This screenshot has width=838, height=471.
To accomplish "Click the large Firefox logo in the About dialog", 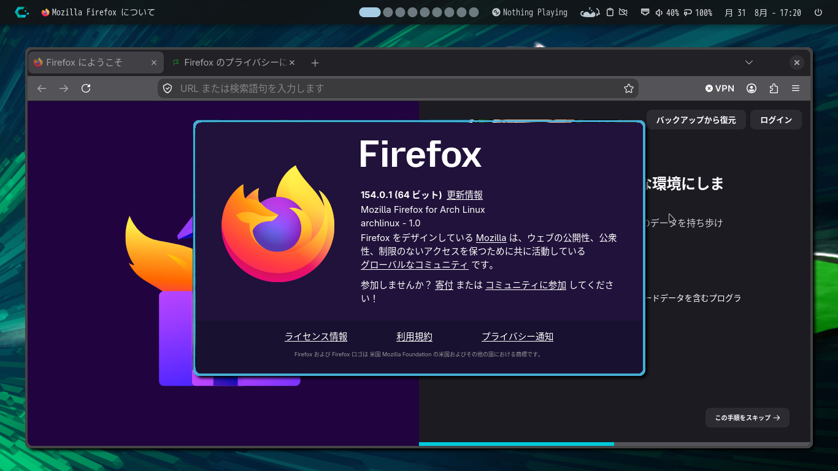I will click(x=278, y=223).
